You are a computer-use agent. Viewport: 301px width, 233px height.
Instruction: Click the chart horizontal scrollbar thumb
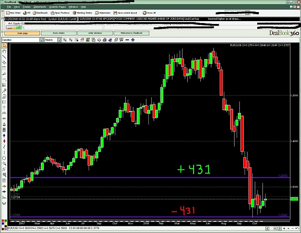275,228
